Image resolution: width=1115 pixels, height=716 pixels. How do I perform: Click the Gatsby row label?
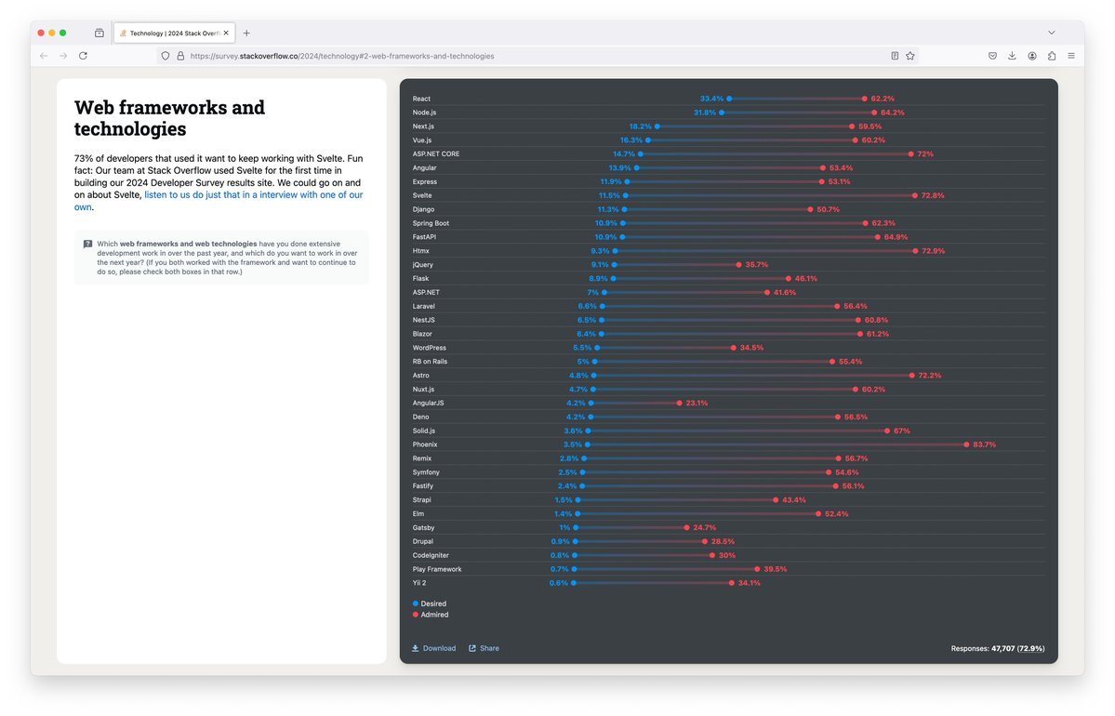coord(424,527)
